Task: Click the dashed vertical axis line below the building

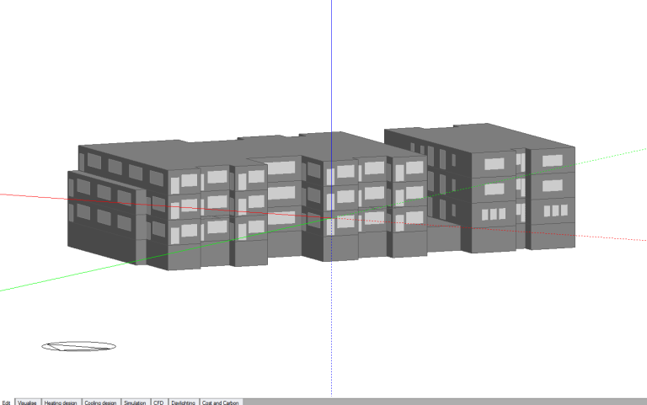Action: coord(331,337)
